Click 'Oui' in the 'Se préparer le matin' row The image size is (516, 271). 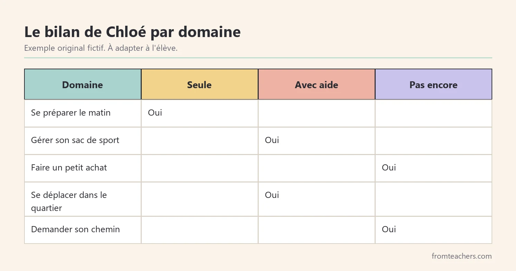point(155,113)
